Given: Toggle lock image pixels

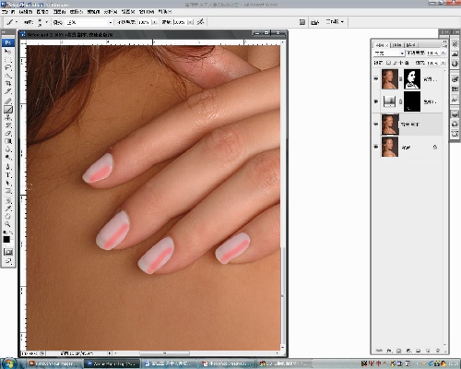Looking at the screenshot, I should (395, 63).
